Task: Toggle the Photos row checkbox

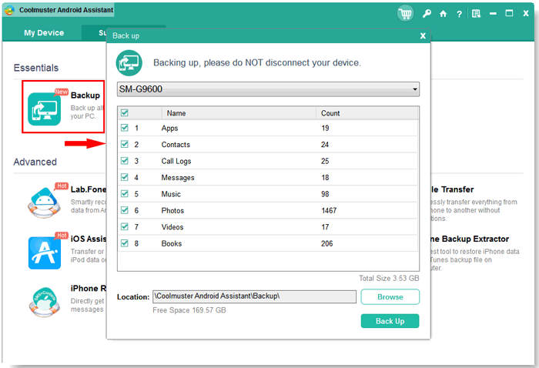Action: point(125,210)
